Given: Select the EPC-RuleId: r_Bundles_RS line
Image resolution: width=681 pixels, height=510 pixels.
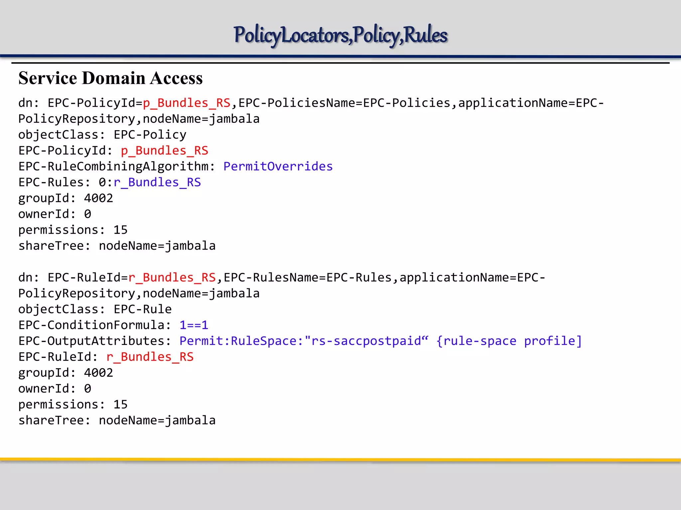Looking at the screenshot, I should [x=106, y=357].
